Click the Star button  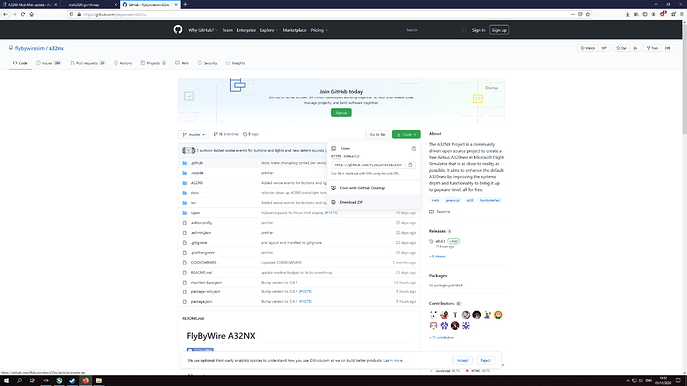point(621,48)
